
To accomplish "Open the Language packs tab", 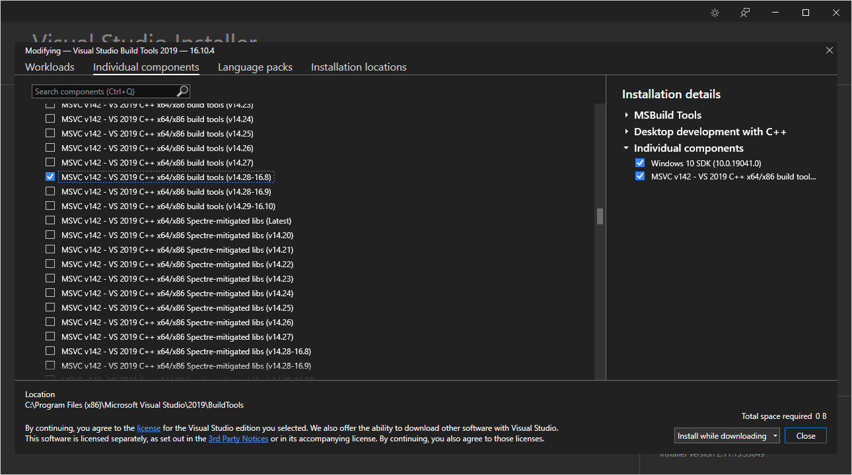I will pyautogui.click(x=255, y=67).
